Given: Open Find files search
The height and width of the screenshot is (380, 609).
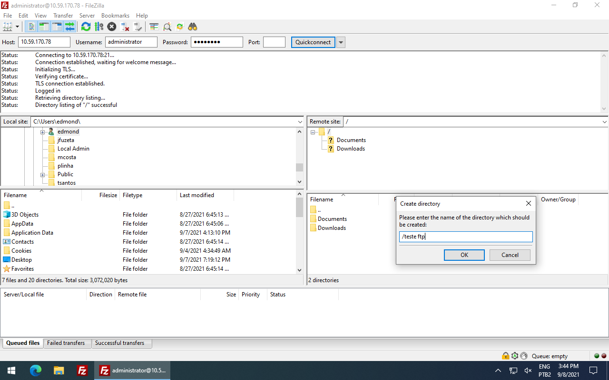Looking at the screenshot, I should pos(192,27).
